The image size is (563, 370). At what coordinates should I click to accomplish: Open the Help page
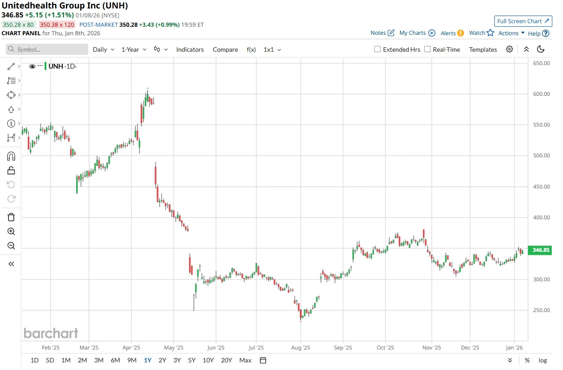point(538,33)
